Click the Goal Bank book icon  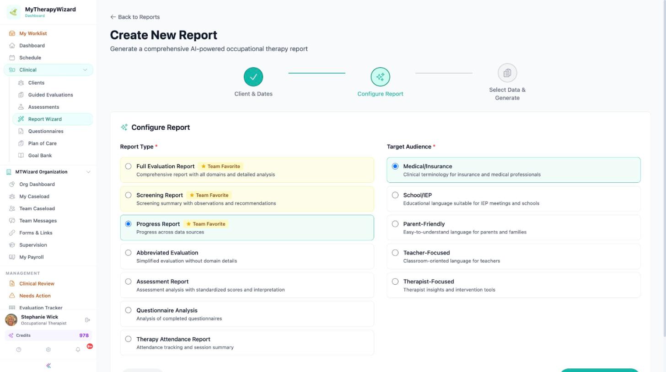[x=21, y=155]
